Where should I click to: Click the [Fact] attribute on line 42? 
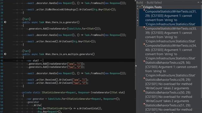[27, 51]
